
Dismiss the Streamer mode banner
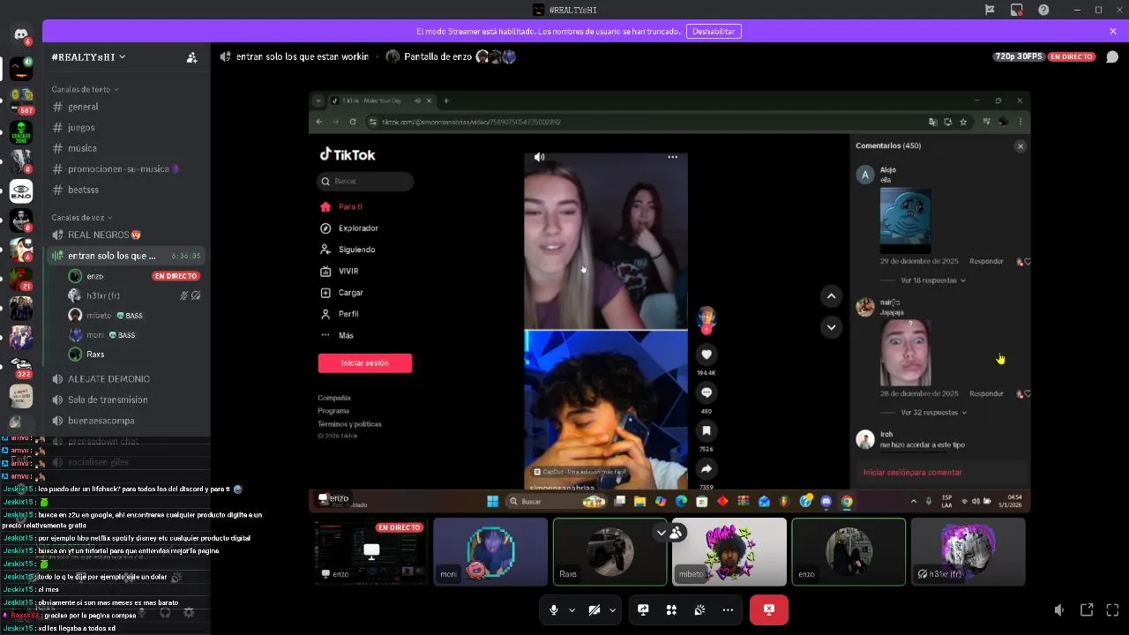click(1113, 31)
